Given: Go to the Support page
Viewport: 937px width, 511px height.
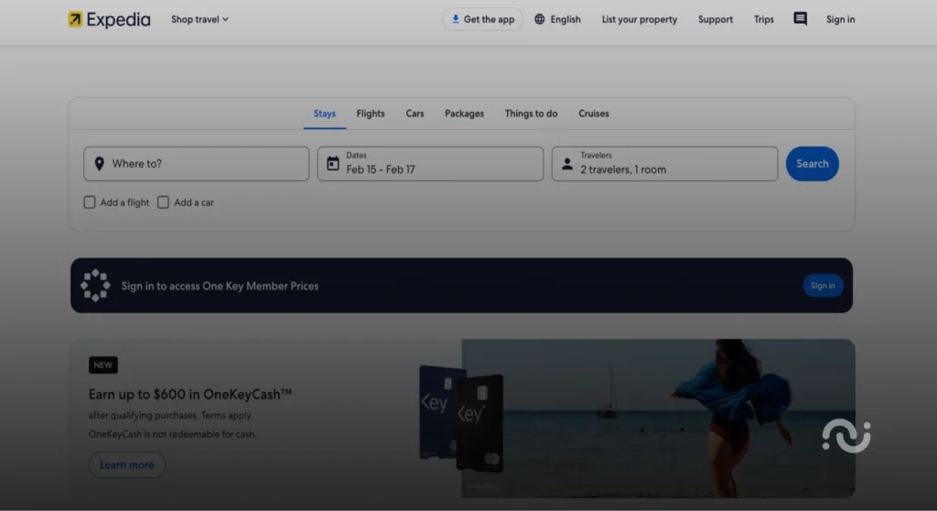Looking at the screenshot, I should pos(716,19).
